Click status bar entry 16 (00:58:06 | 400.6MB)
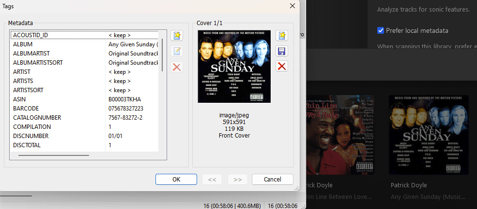 (232, 206)
